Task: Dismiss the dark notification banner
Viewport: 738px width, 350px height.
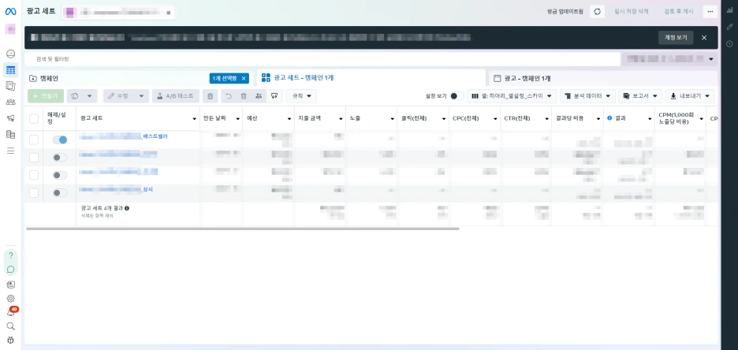Action: (704, 38)
